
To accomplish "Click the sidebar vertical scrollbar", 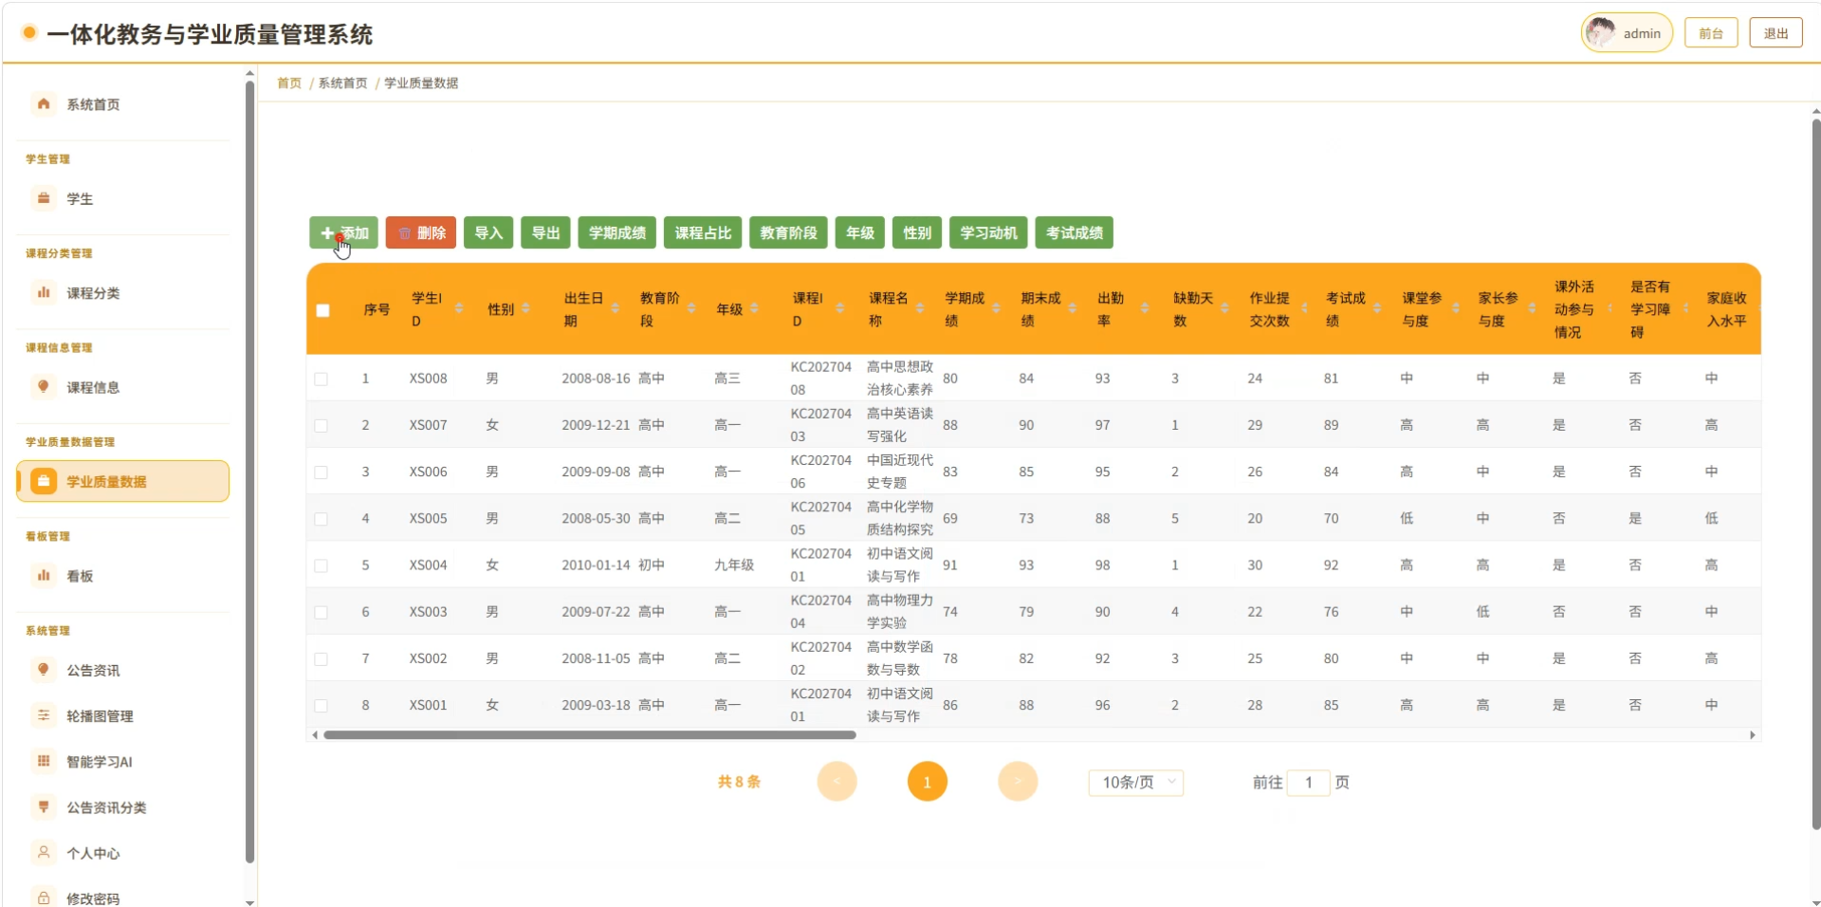I will coord(249,470).
